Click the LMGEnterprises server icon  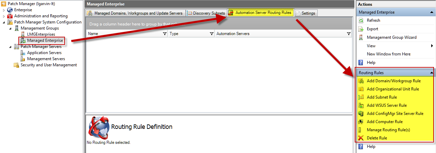tap(23, 34)
